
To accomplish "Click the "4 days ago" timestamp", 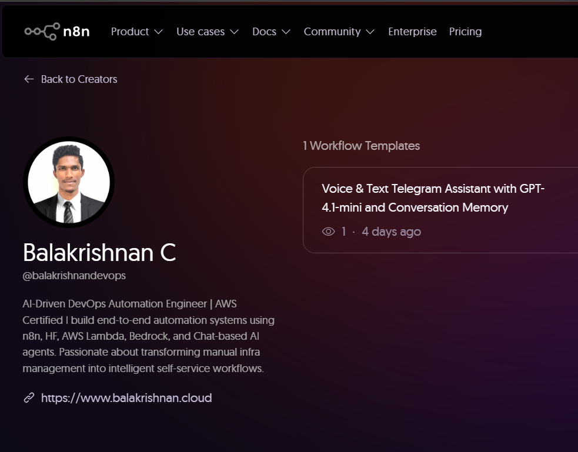I will pyautogui.click(x=391, y=232).
